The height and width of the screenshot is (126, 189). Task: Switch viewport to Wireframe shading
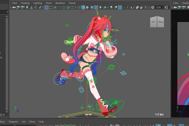tap(79, 7)
